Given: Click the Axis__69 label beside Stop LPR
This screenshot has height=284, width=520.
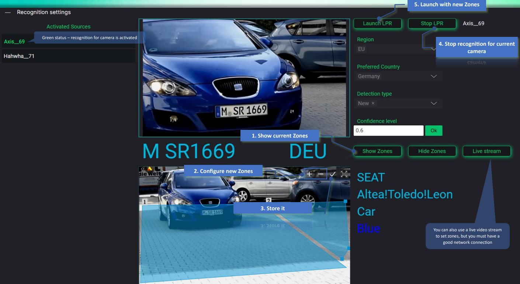Looking at the screenshot, I should (x=474, y=23).
